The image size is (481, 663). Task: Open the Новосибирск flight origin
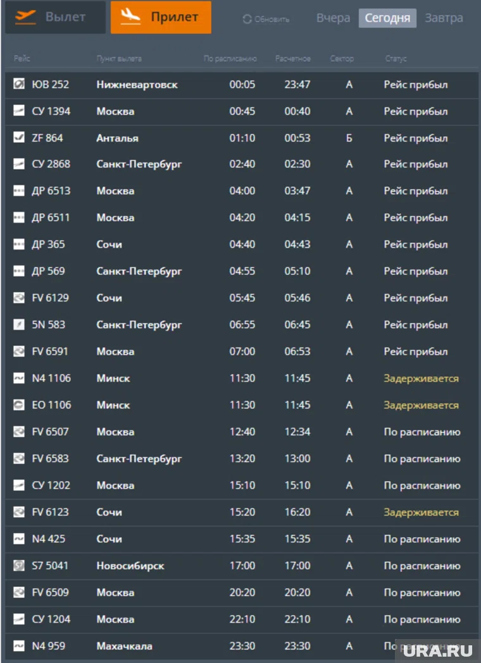click(130, 566)
